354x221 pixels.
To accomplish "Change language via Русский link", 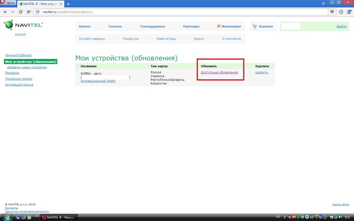I will (20, 34).
